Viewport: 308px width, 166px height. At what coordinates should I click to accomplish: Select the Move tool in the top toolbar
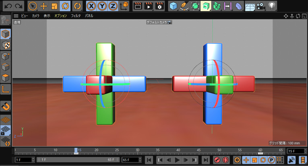coord(43,6)
